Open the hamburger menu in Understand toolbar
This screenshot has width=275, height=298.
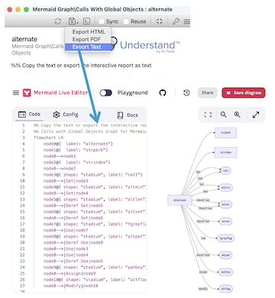[187, 21]
